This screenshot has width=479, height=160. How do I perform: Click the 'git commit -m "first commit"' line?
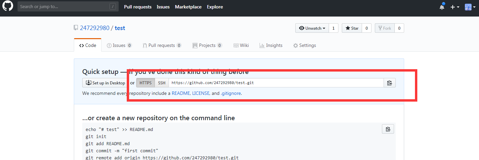point(122,151)
